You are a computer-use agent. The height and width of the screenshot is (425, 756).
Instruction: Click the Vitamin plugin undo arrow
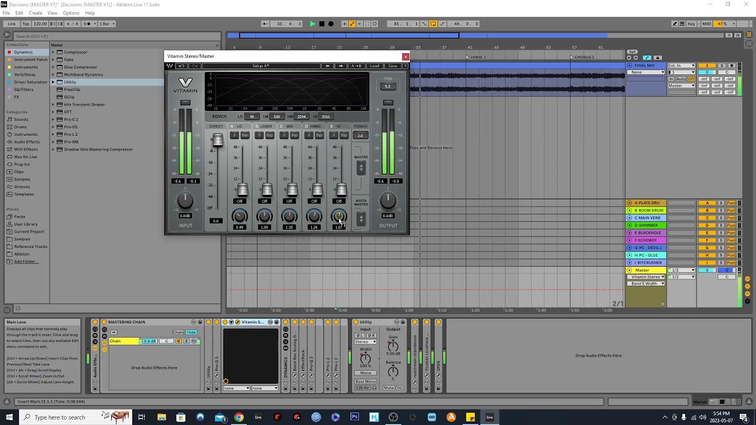pyautogui.click(x=181, y=66)
